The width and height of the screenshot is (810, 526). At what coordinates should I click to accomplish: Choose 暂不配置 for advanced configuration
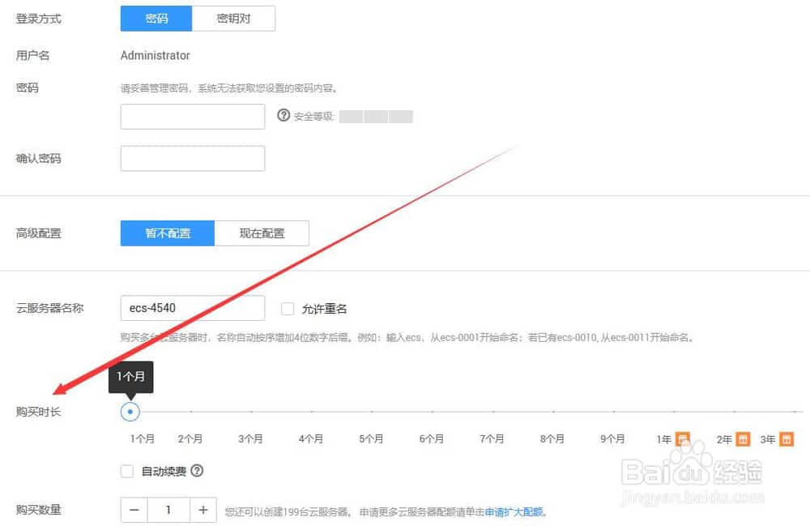pos(168,233)
